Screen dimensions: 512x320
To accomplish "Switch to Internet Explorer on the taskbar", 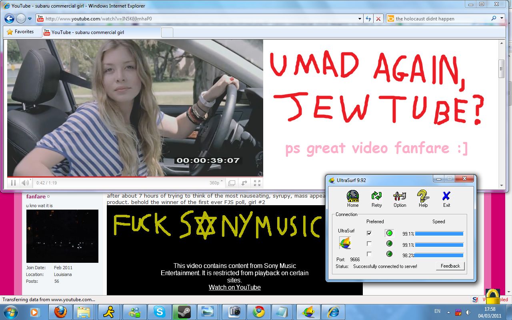I will tap(333, 312).
